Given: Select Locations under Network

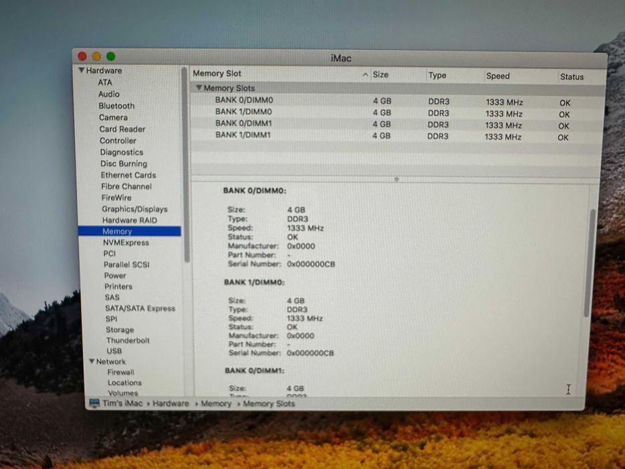Looking at the screenshot, I should (125, 383).
